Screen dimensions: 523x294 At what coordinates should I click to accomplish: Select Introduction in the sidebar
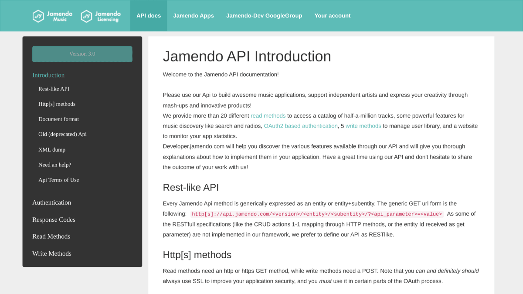(48, 75)
